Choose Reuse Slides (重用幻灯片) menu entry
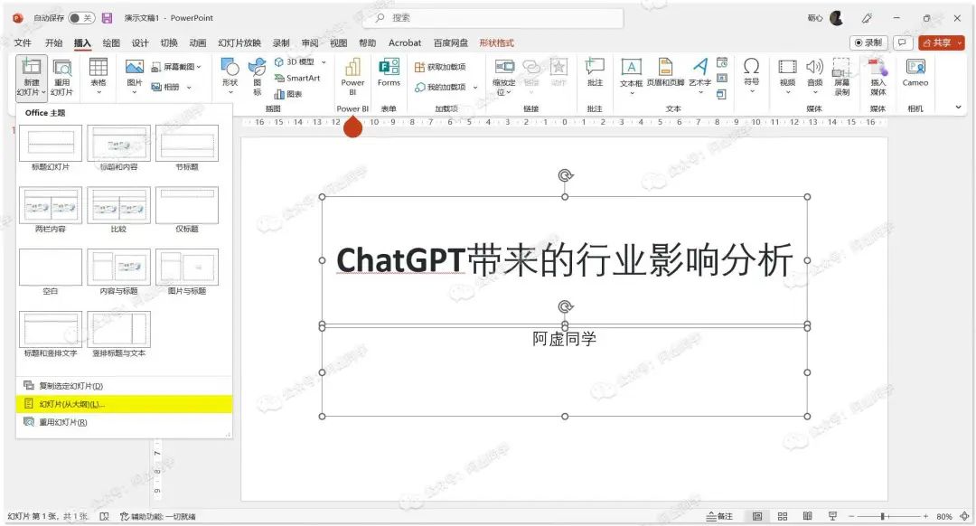The image size is (976, 526). point(124,422)
